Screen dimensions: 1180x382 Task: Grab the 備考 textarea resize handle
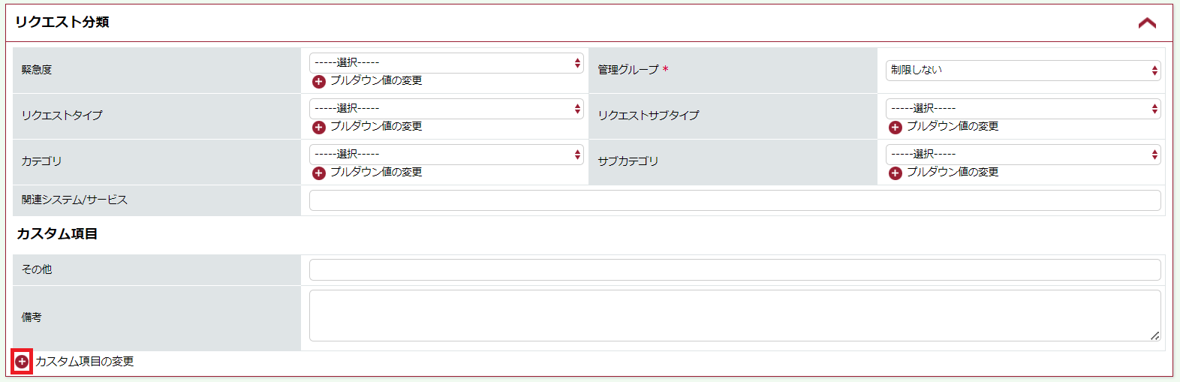pyautogui.click(x=1154, y=335)
